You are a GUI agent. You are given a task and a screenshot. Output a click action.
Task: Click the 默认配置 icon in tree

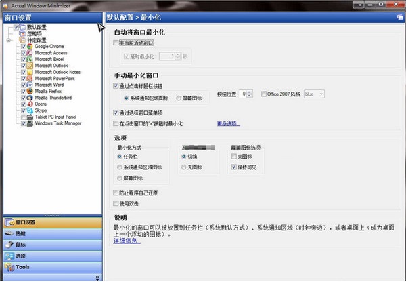tap(22, 27)
